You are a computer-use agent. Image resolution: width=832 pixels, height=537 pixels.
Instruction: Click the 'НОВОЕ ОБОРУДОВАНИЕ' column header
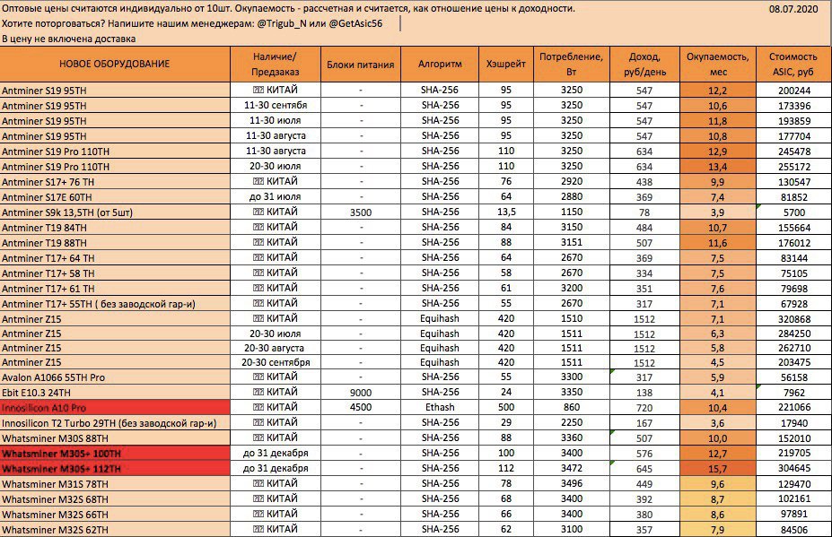[115, 65]
